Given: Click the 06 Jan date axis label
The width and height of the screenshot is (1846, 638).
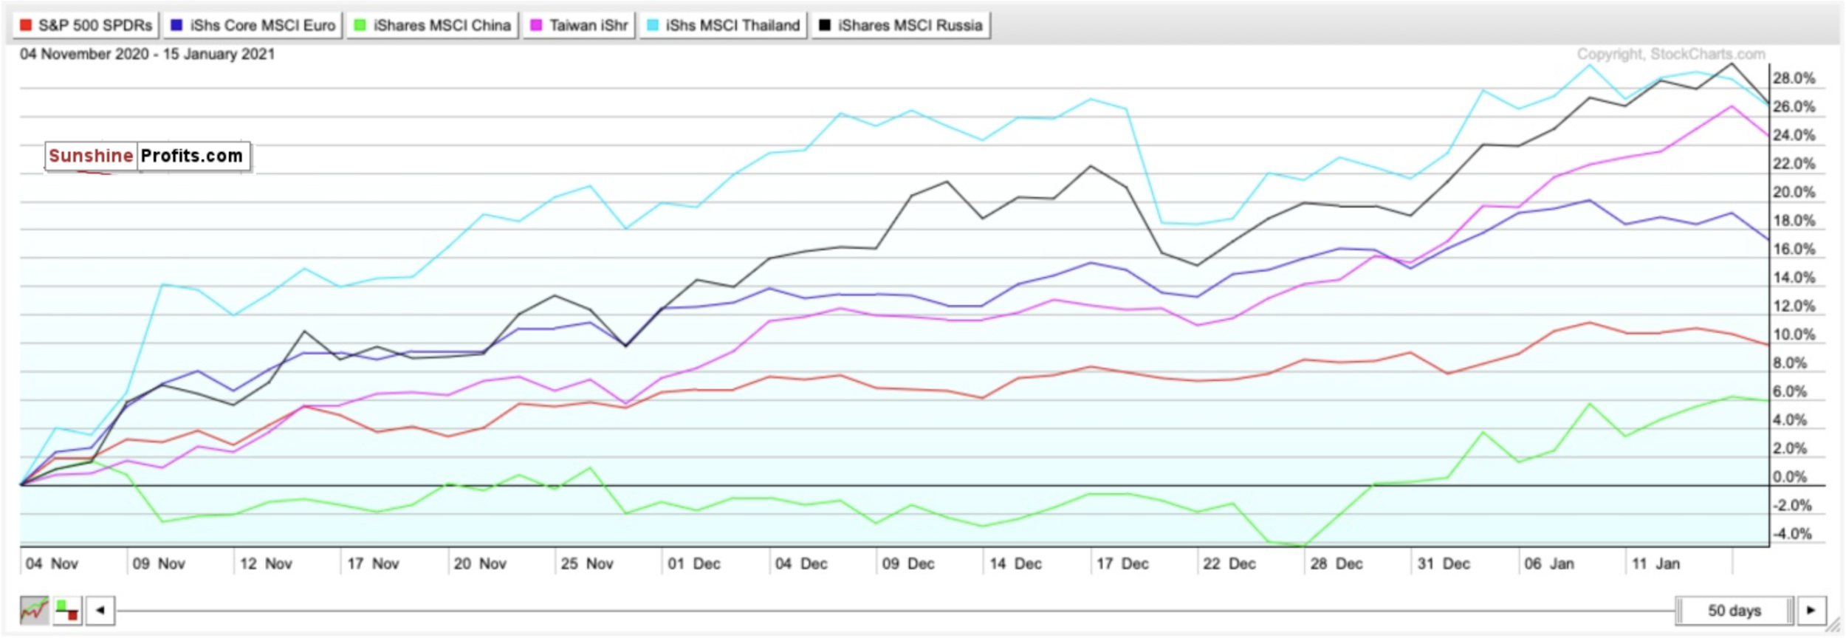Looking at the screenshot, I should click(1549, 564).
